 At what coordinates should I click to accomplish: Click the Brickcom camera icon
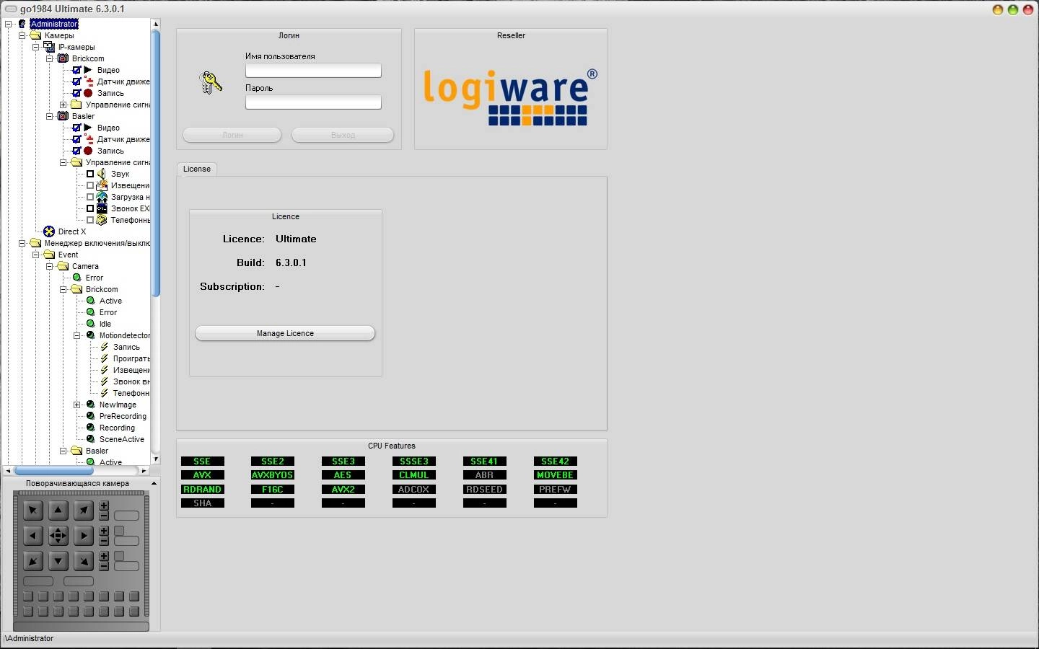pyautogui.click(x=63, y=58)
